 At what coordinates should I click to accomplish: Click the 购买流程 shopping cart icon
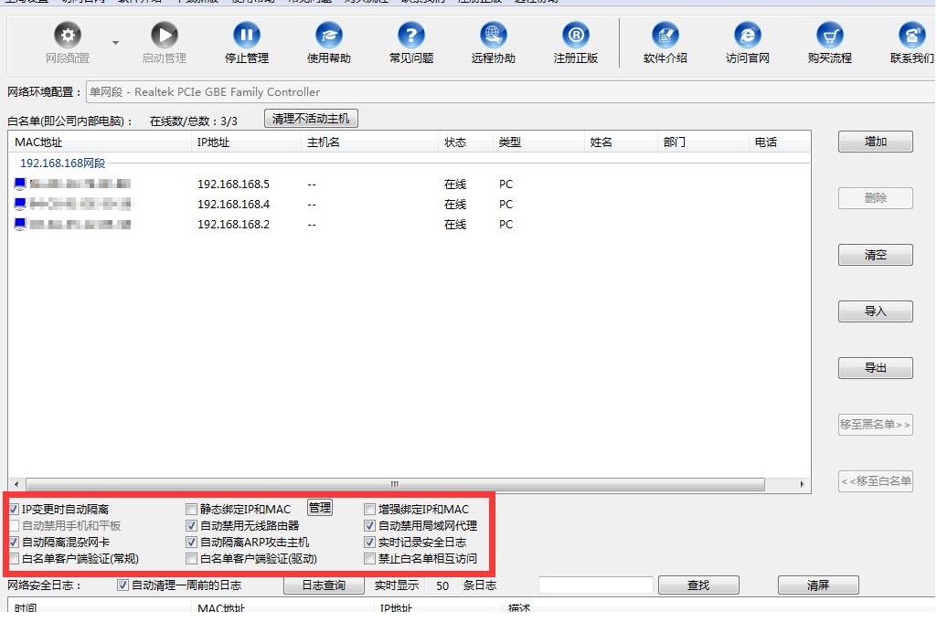click(829, 36)
